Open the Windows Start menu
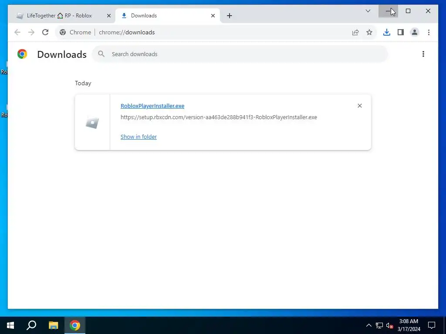 coord(10,325)
